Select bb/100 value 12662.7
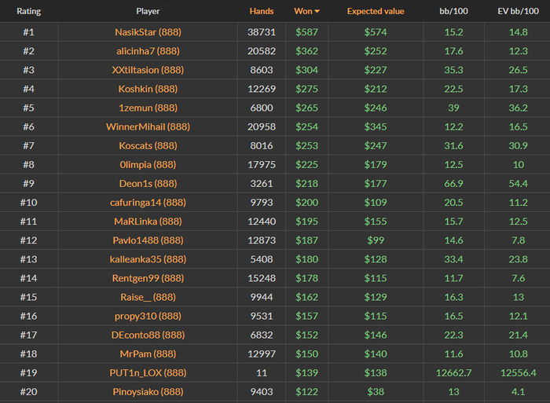The width and height of the screenshot is (550, 403). (x=453, y=373)
